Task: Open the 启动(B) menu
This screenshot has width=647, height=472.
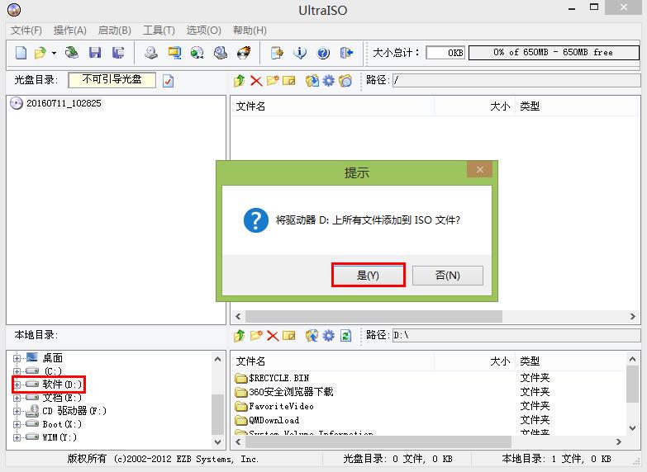Action: click(x=114, y=30)
